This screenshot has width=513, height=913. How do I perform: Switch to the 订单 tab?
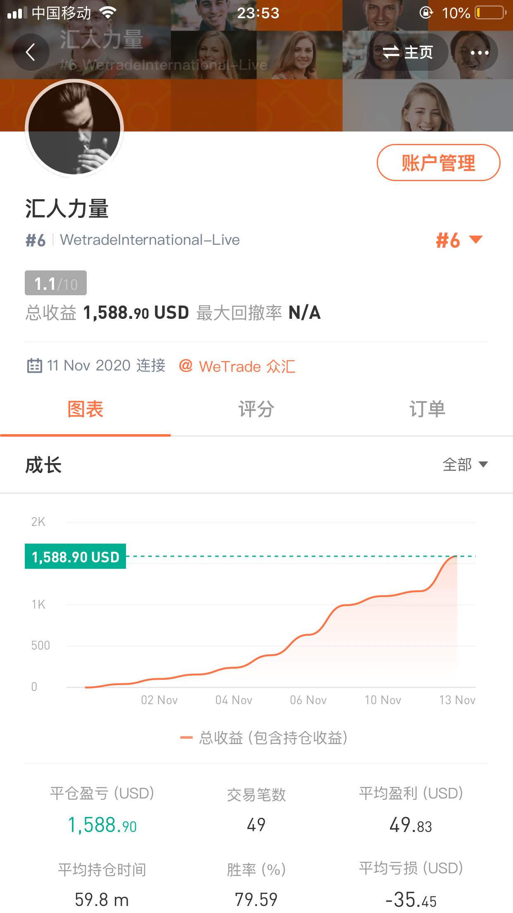(x=427, y=409)
